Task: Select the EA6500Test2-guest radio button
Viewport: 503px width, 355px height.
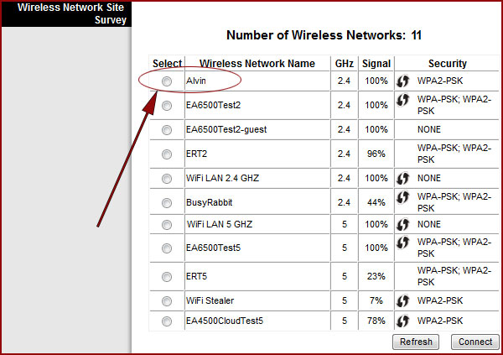Action: [167, 130]
